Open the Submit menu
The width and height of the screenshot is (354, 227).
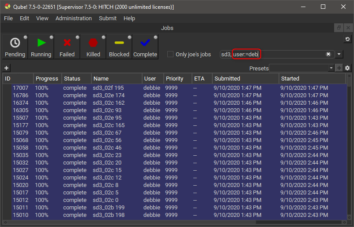click(108, 18)
